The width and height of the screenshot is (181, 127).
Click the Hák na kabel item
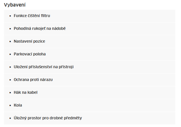(x=90, y=93)
